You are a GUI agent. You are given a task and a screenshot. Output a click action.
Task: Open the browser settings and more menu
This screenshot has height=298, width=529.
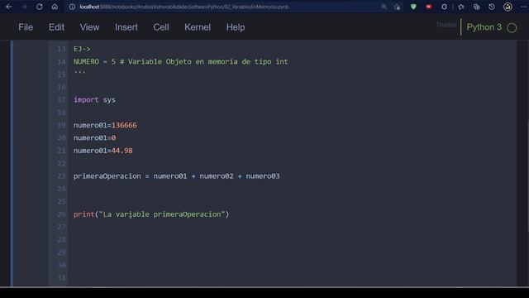click(523, 7)
